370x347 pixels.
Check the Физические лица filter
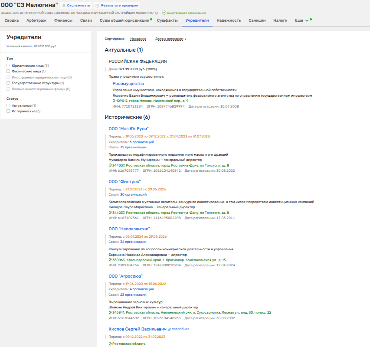click(8, 71)
